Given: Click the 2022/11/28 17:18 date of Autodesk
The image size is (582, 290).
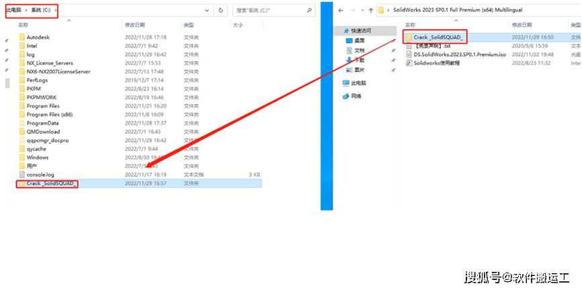Looking at the screenshot, I should coord(146,37).
